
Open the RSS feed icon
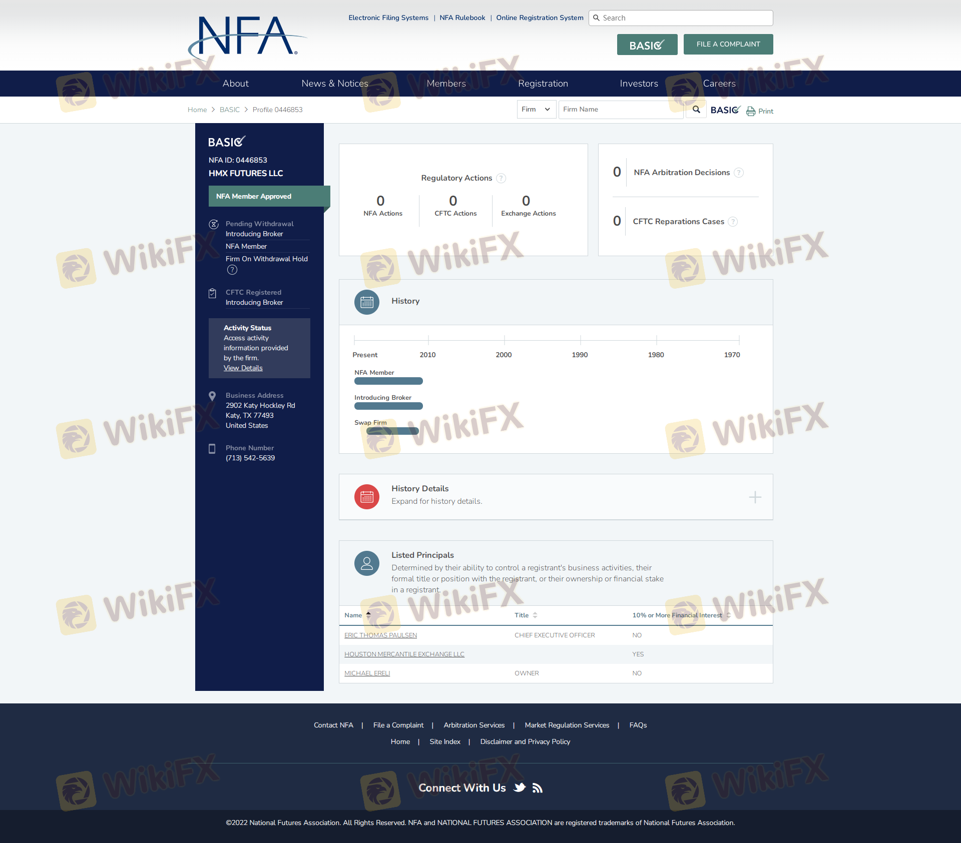pos(538,788)
